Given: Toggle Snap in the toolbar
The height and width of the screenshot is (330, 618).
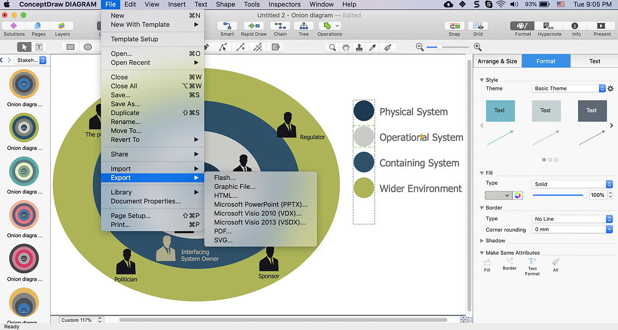Looking at the screenshot, I should [454, 27].
